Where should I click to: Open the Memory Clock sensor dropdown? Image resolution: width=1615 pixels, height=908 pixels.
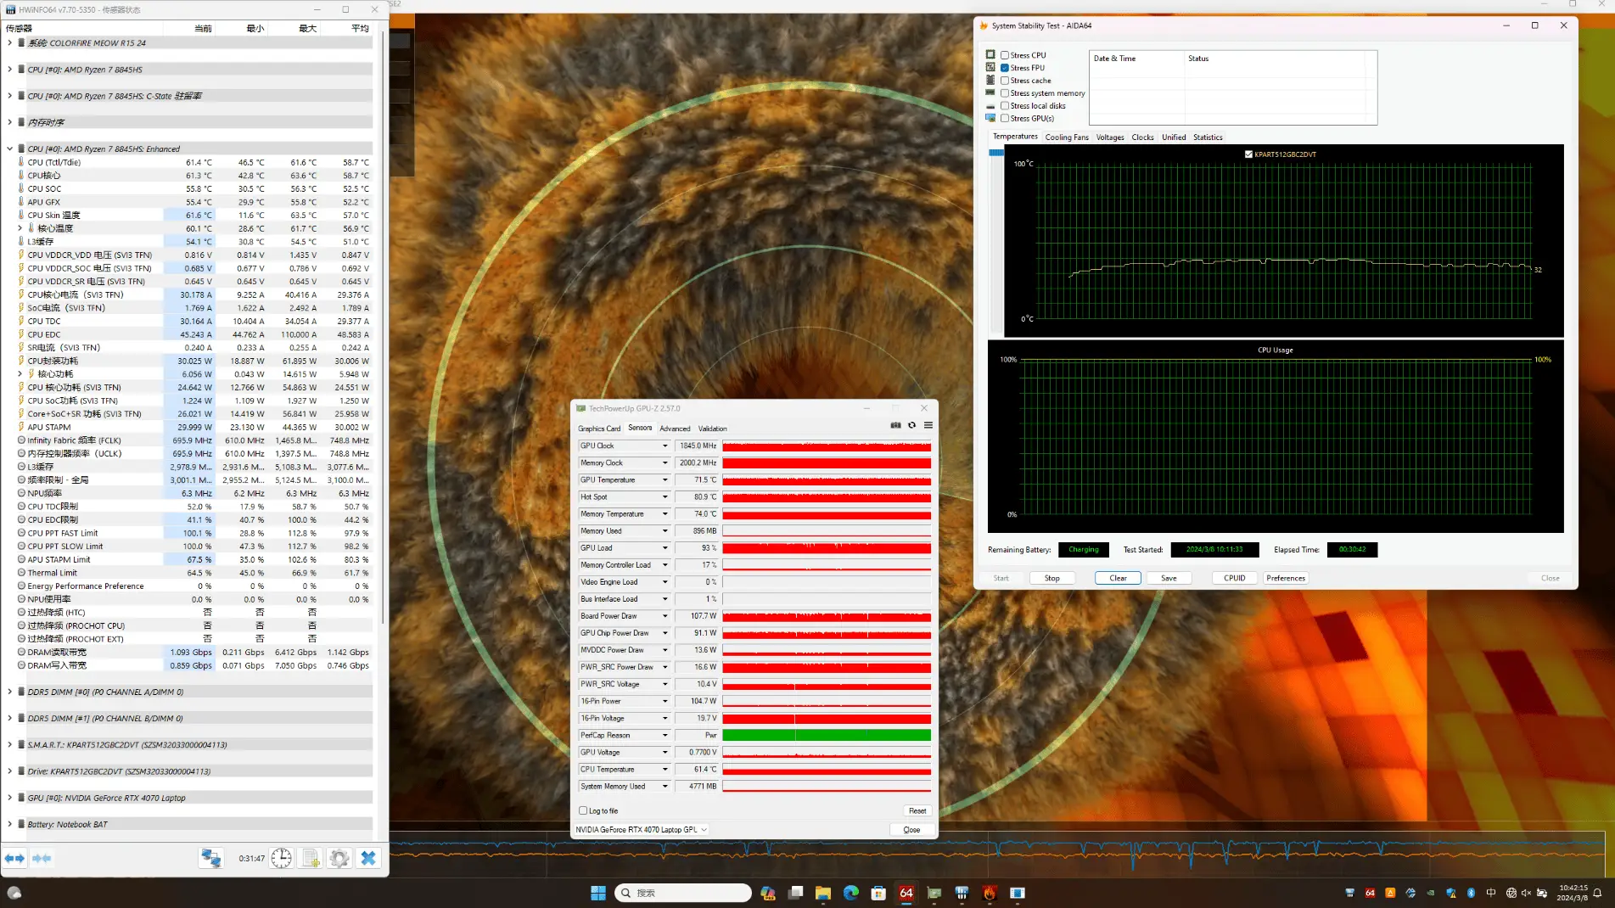coord(665,462)
